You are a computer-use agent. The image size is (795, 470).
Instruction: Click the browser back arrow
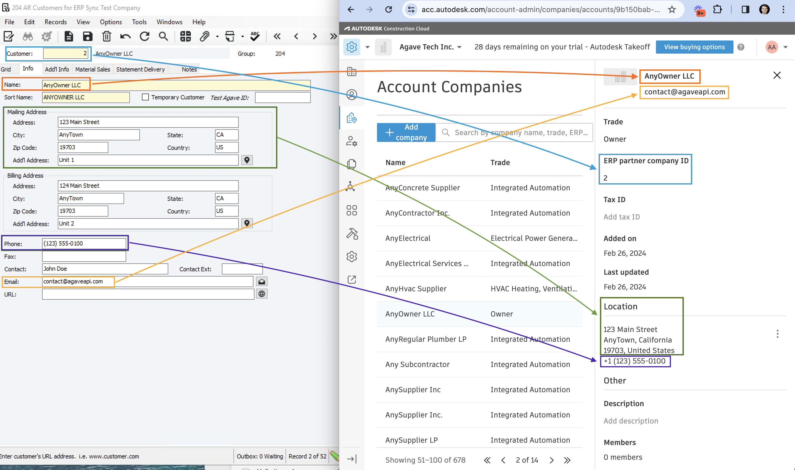pos(351,9)
